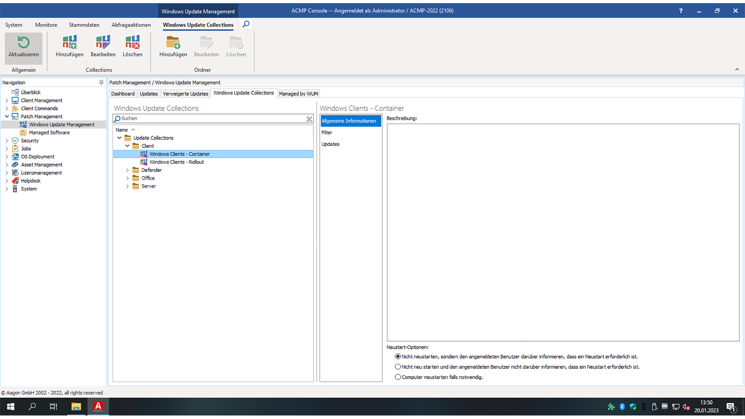745x419 pixels.
Task: Expand the Server folder
Action: pyautogui.click(x=127, y=186)
